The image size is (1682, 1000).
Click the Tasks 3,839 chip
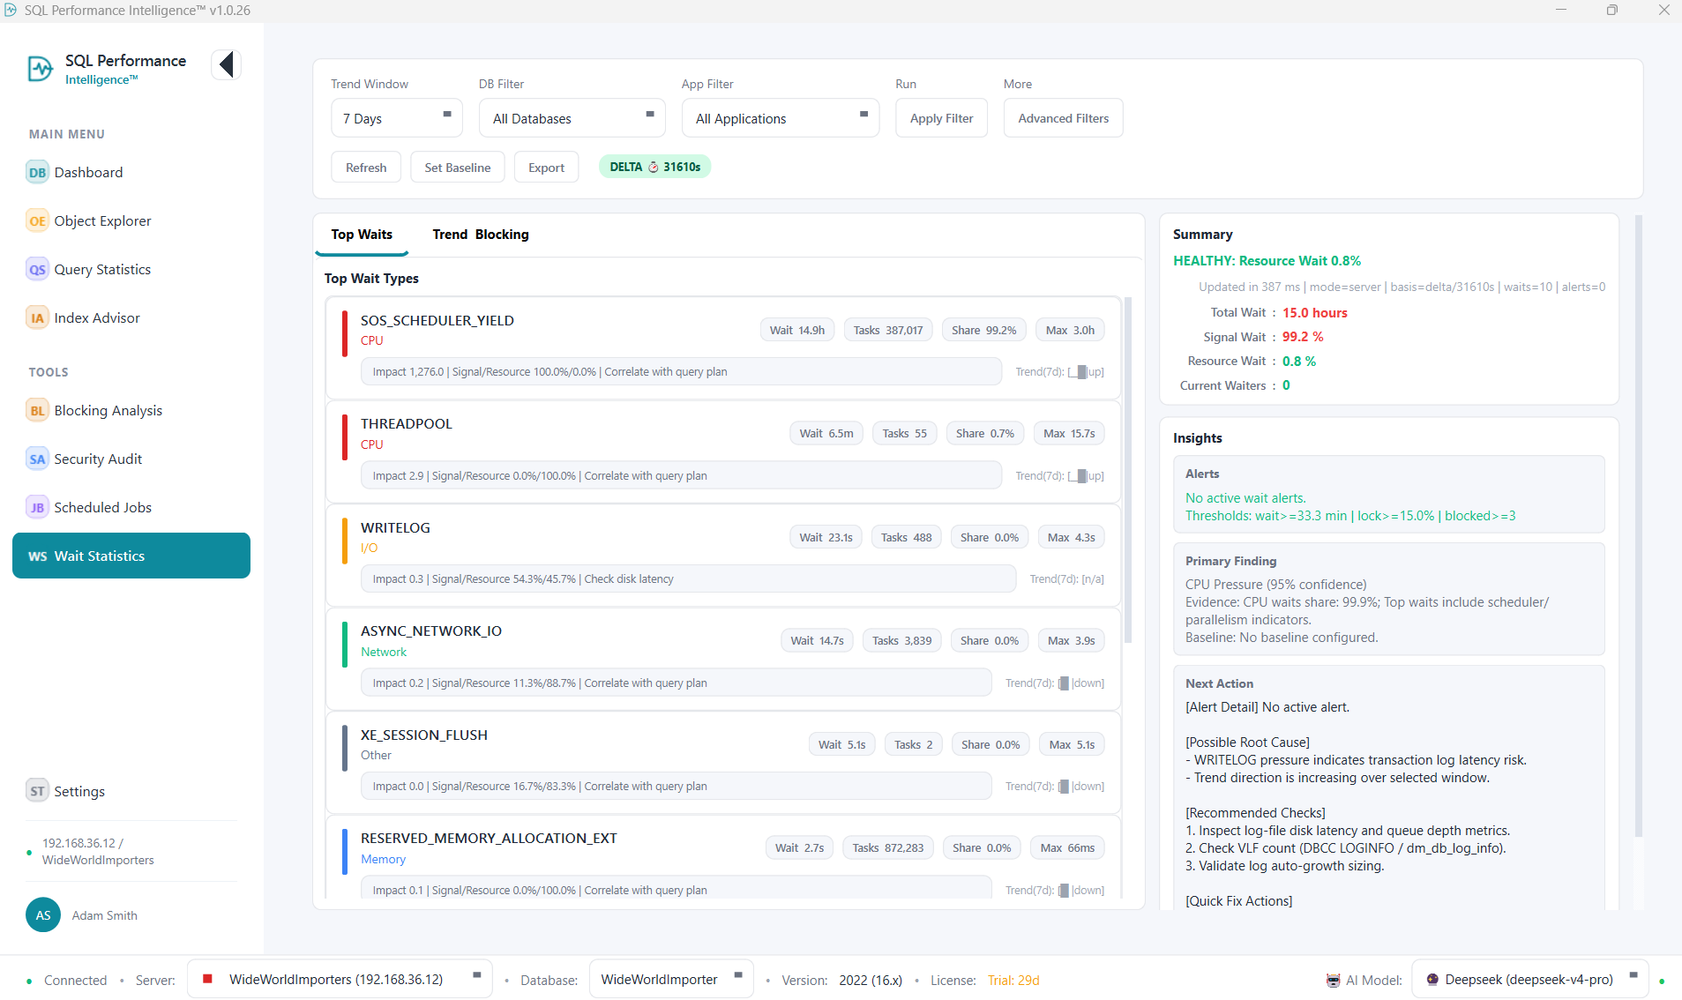[901, 641]
